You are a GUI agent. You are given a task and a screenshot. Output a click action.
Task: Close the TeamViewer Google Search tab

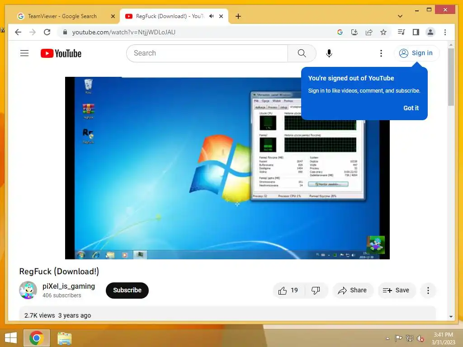[x=113, y=17]
